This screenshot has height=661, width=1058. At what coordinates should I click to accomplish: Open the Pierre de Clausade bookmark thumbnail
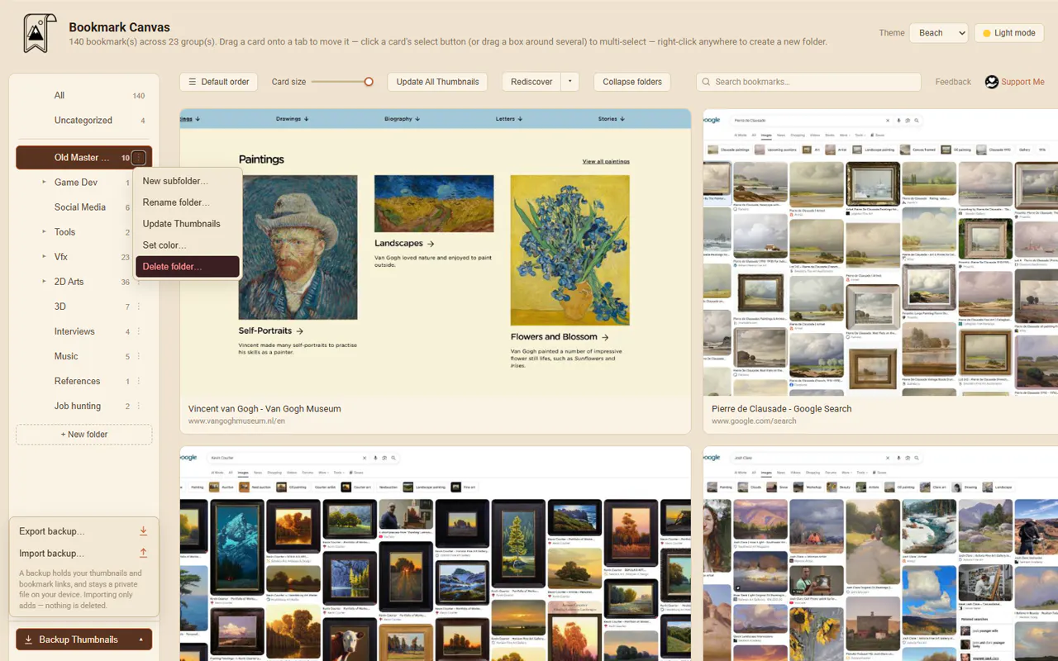pyautogui.click(x=880, y=252)
